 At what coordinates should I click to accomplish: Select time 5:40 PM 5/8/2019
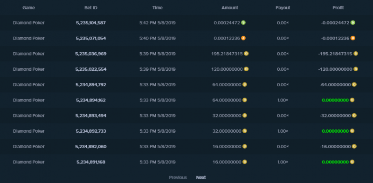point(158,38)
